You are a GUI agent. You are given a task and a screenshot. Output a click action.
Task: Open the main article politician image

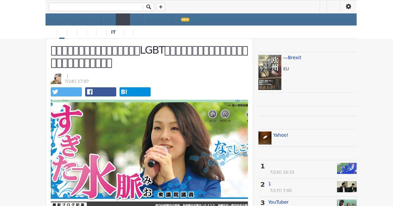(149, 153)
